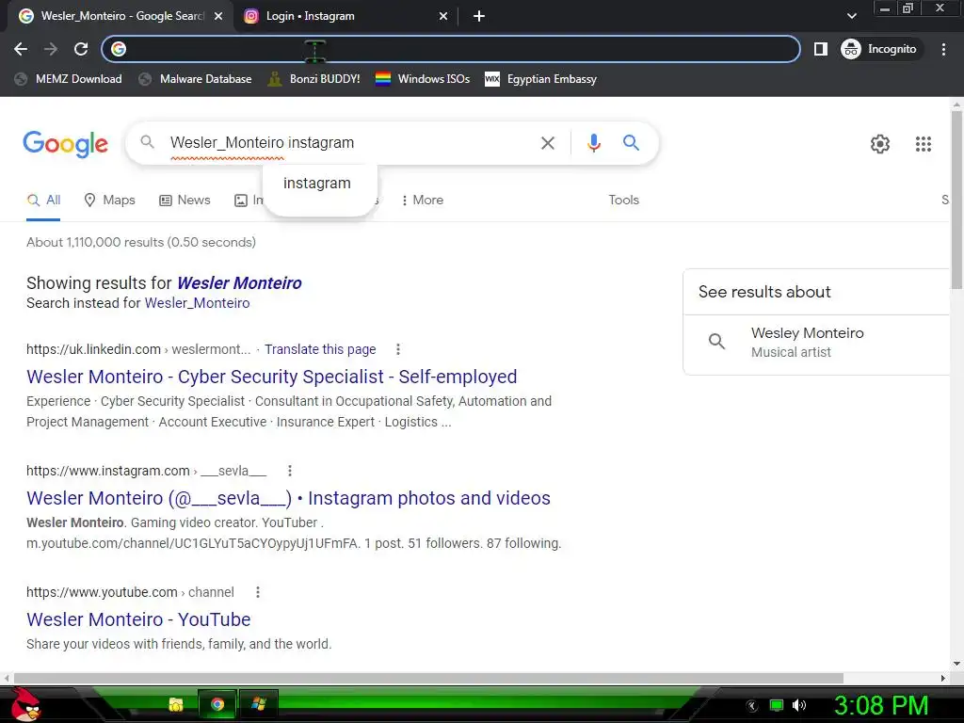Open the tab search chevron
This screenshot has height=723, width=964.
pyautogui.click(x=851, y=17)
